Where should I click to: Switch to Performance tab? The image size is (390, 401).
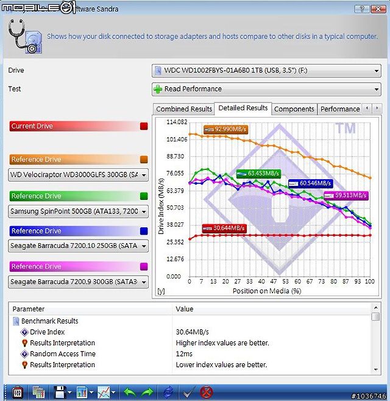[340, 109]
